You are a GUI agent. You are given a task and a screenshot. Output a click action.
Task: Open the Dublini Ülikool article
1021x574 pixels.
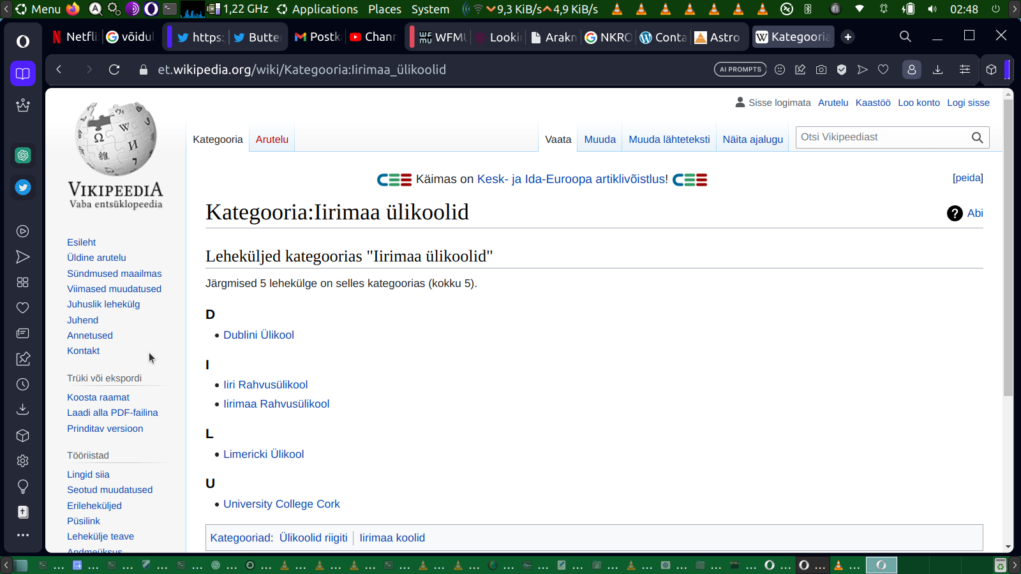click(x=258, y=335)
